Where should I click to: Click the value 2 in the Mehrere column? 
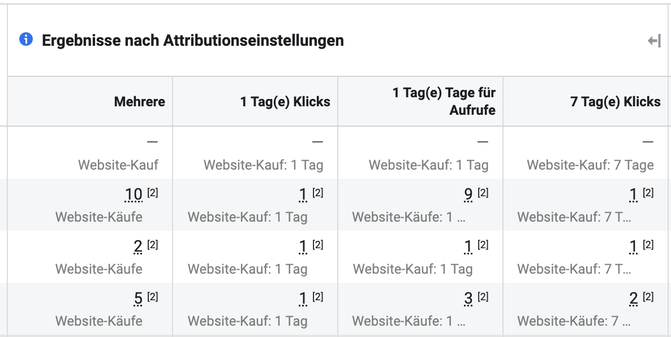tap(138, 247)
